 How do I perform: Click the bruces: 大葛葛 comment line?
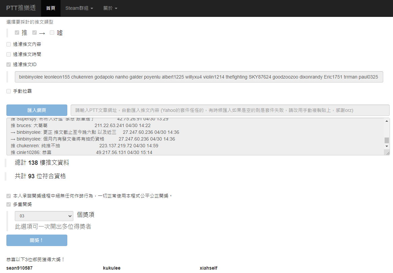pos(81,126)
